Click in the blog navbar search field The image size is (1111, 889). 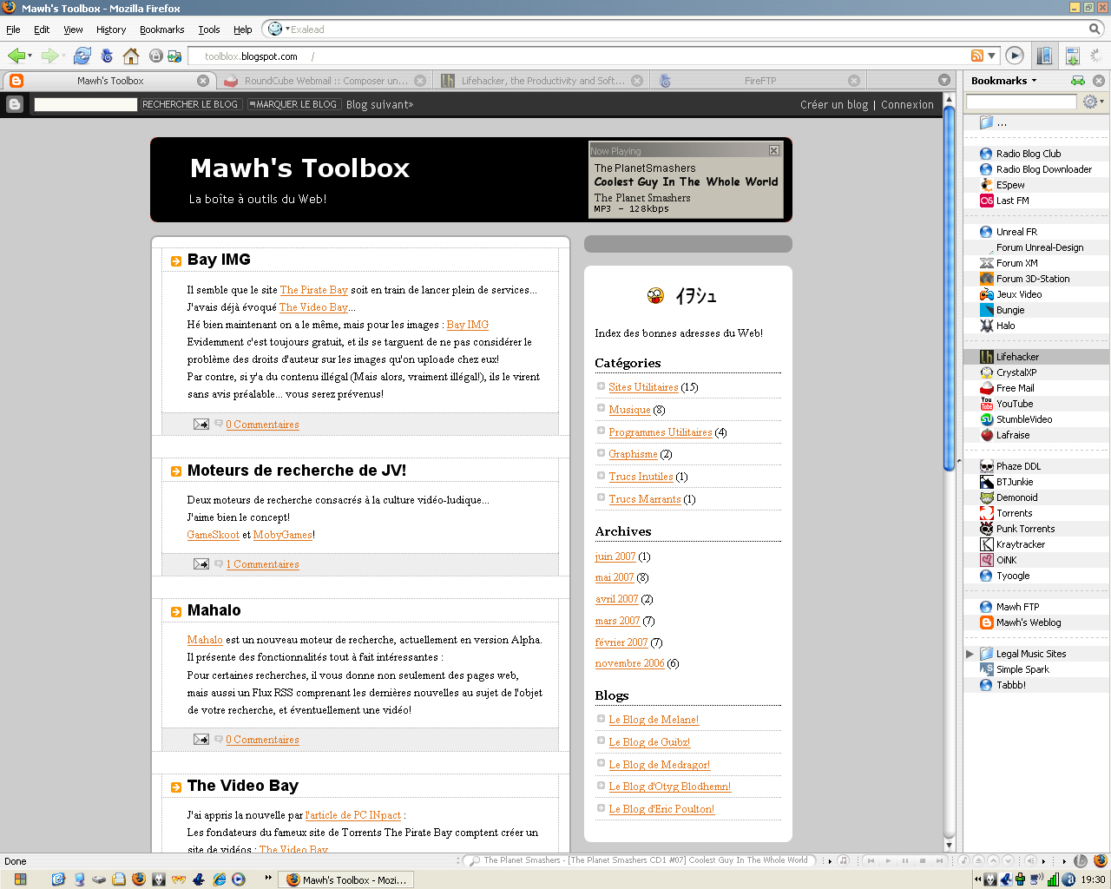[x=85, y=104]
